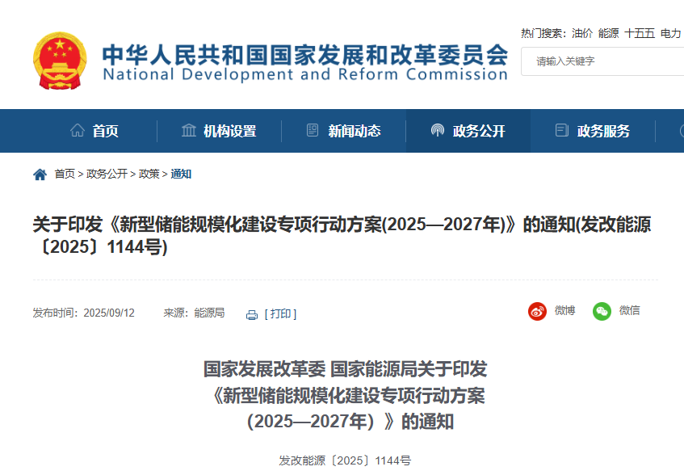Screen dimensions: 684x475
Task: Click the printer icon
Action: (x=252, y=314)
